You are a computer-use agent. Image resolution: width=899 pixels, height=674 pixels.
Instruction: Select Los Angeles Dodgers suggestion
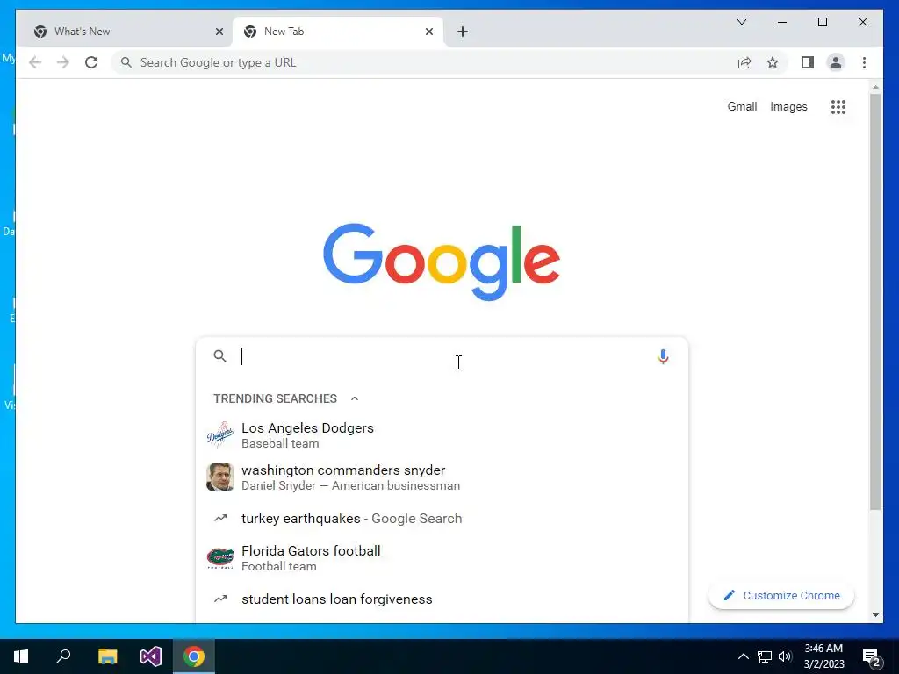pos(442,435)
